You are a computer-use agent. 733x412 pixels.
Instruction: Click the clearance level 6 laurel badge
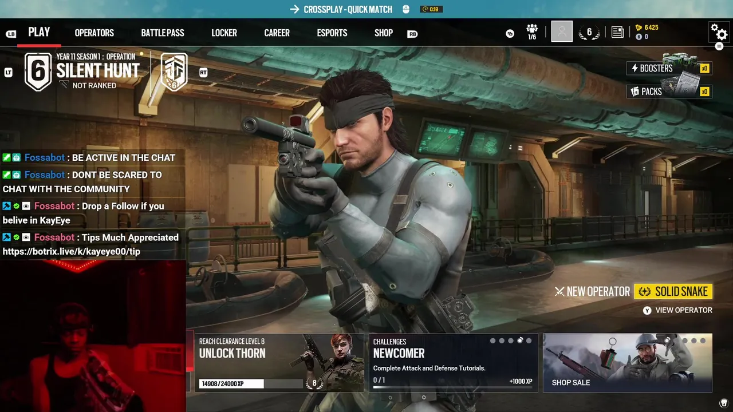point(589,32)
